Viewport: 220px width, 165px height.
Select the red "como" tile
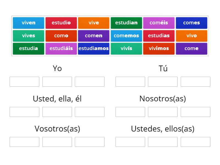click(x=61, y=36)
